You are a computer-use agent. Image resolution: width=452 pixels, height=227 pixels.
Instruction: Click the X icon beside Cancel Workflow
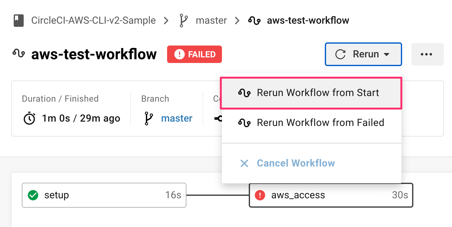[244, 163]
